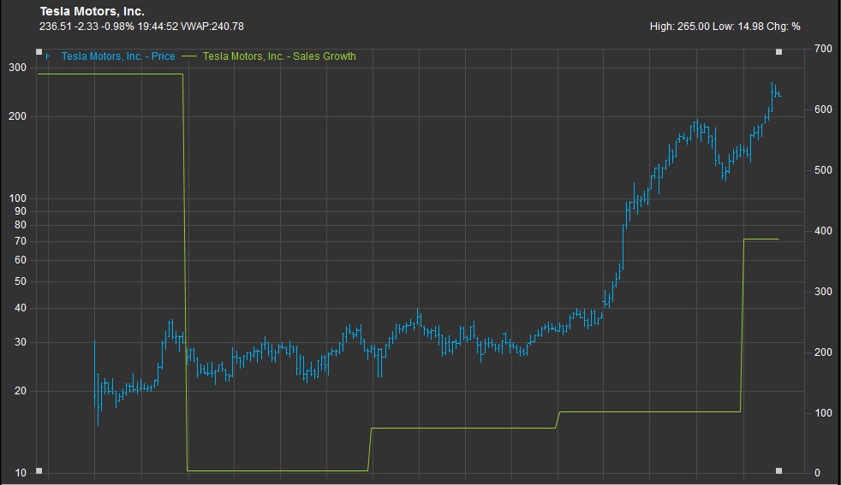Click the 0 label on right axis
This screenshot has width=841, height=485.
817,473
